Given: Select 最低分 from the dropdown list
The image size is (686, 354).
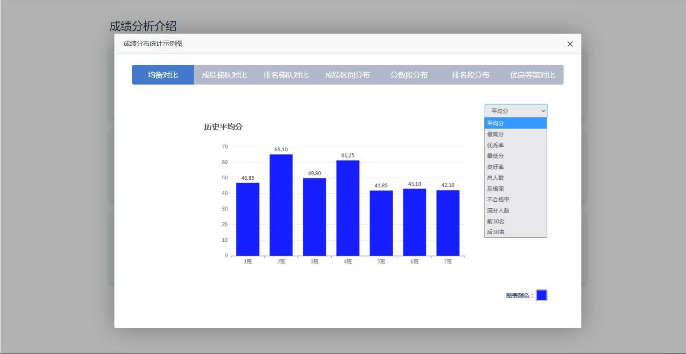Looking at the screenshot, I should [516, 156].
